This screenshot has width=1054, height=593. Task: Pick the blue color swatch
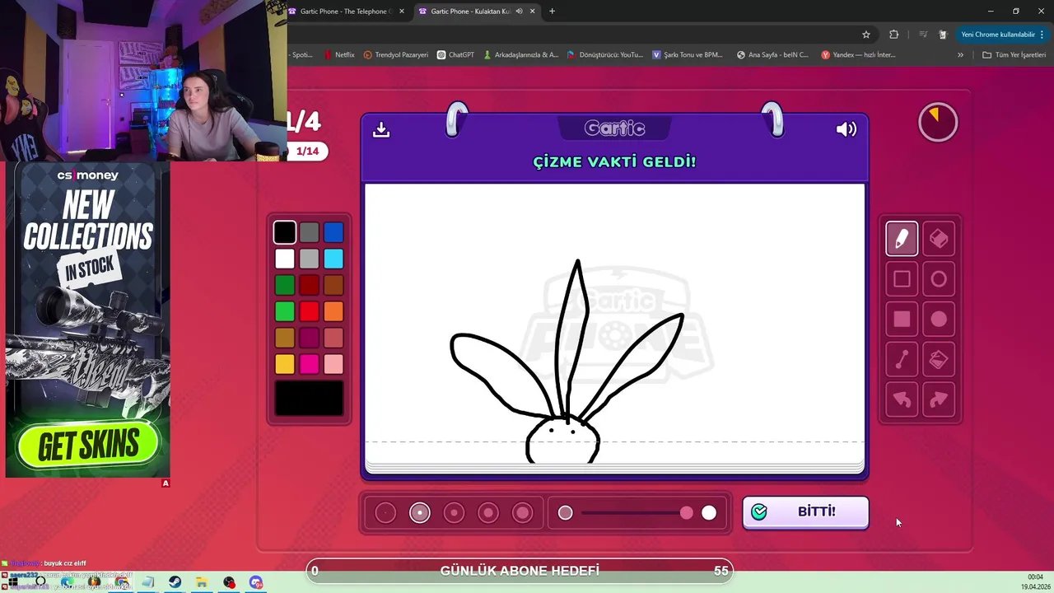tap(333, 232)
